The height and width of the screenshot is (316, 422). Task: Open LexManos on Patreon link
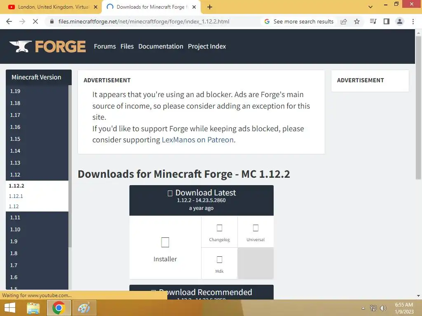(x=197, y=140)
